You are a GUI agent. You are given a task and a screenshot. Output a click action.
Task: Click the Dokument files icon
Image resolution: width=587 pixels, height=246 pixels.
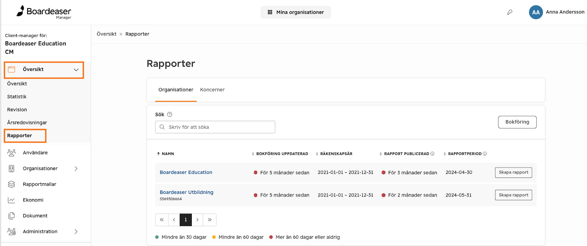pyautogui.click(x=12, y=216)
